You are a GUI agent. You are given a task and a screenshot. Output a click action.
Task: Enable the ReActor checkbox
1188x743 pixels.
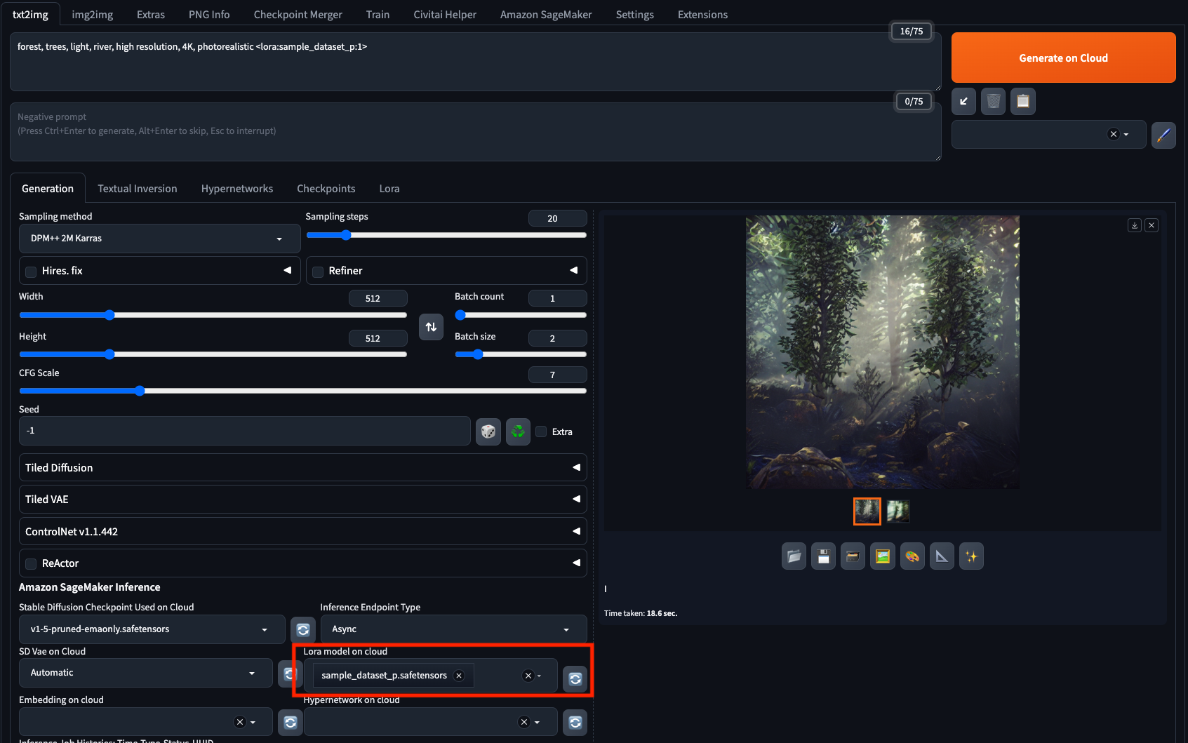click(31, 564)
